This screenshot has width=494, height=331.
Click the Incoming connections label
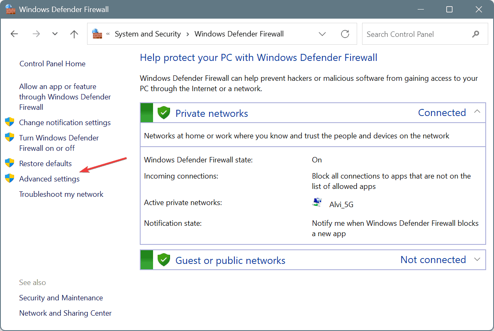(x=181, y=176)
